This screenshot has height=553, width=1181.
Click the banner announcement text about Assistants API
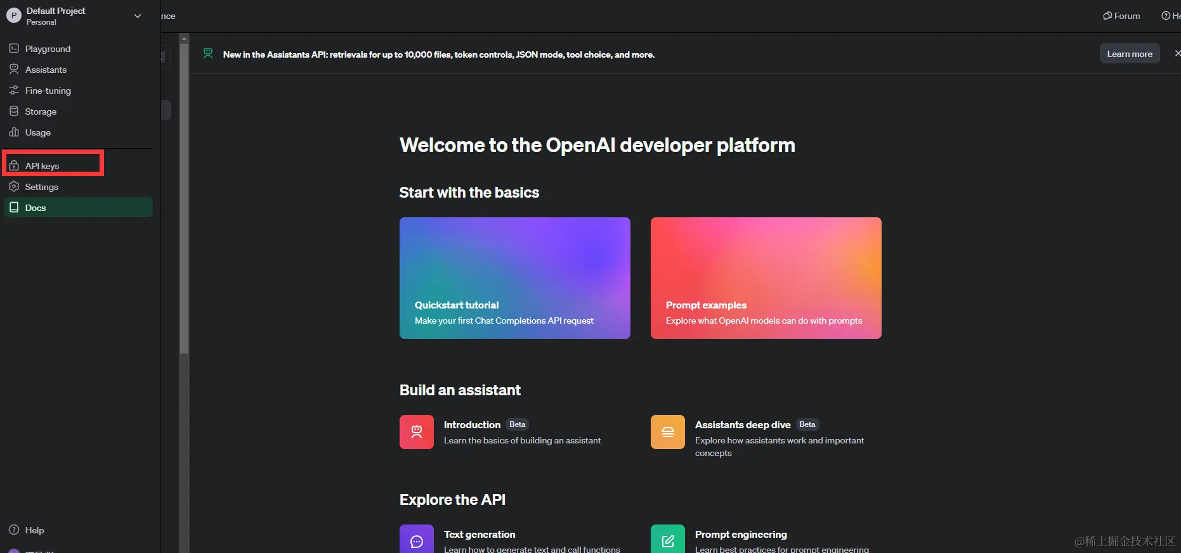point(439,54)
